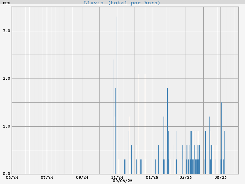Click the 07/24 x-axis date label
The height and width of the screenshot is (184, 245).
tap(47, 178)
